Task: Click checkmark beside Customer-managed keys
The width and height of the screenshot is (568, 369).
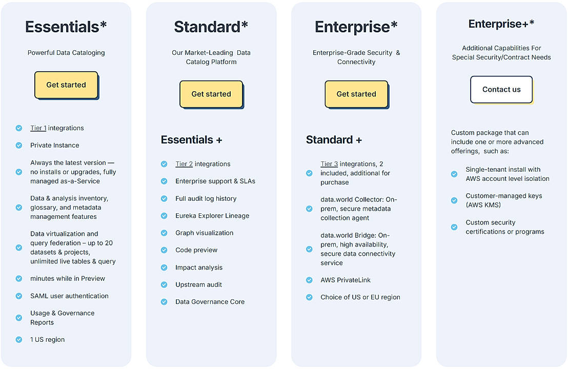Action: click(x=454, y=200)
